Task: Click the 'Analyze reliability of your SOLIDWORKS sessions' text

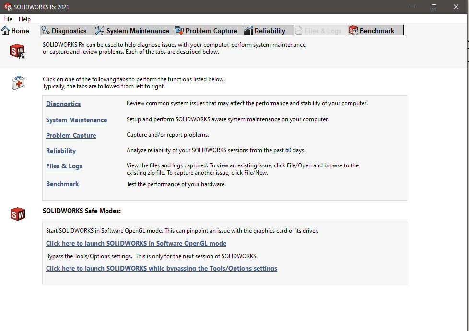Action: (216, 150)
